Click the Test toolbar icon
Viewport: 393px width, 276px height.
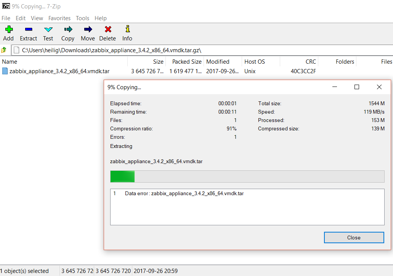click(48, 29)
